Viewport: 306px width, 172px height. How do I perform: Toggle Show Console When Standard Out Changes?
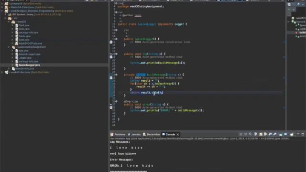tap(270, 134)
